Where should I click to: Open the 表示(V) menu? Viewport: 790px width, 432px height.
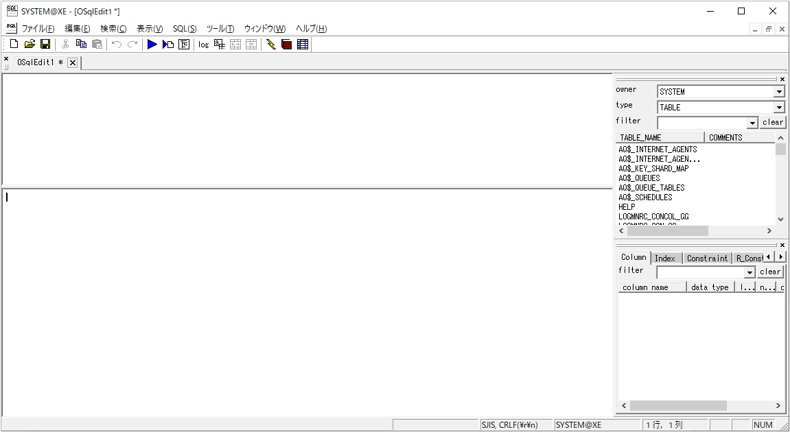coord(150,29)
